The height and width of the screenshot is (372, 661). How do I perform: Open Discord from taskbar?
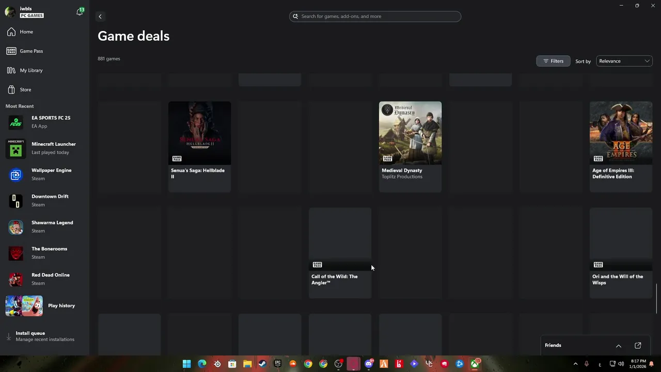point(369,364)
